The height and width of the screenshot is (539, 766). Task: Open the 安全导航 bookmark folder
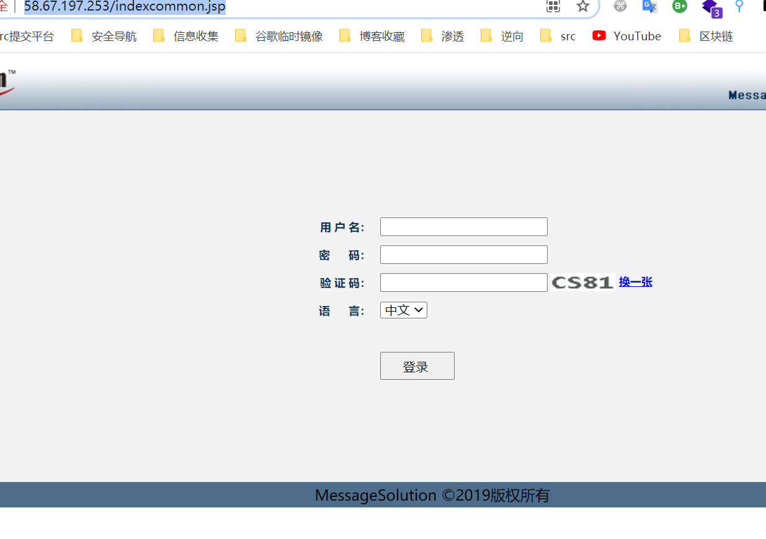pos(104,36)
